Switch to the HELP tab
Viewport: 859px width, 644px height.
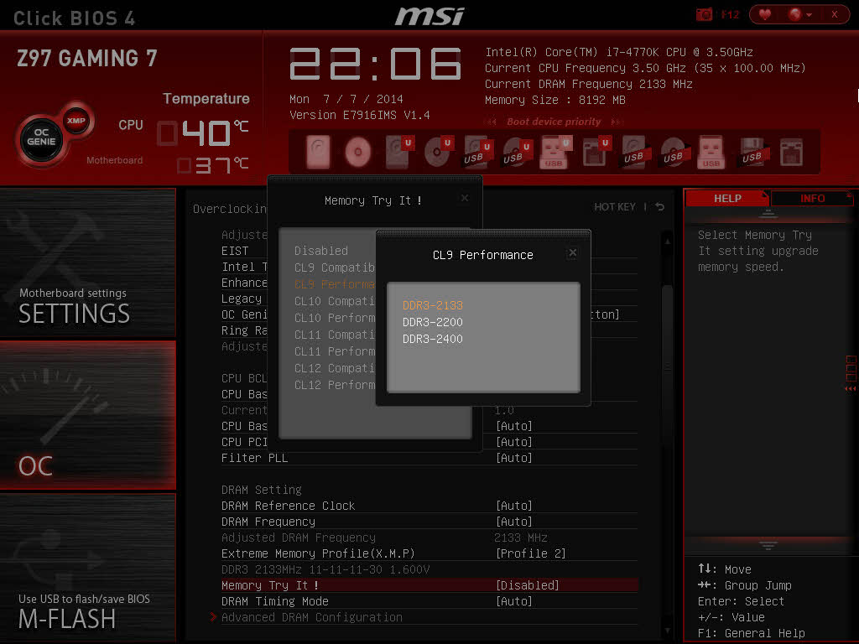click(727, 198)
